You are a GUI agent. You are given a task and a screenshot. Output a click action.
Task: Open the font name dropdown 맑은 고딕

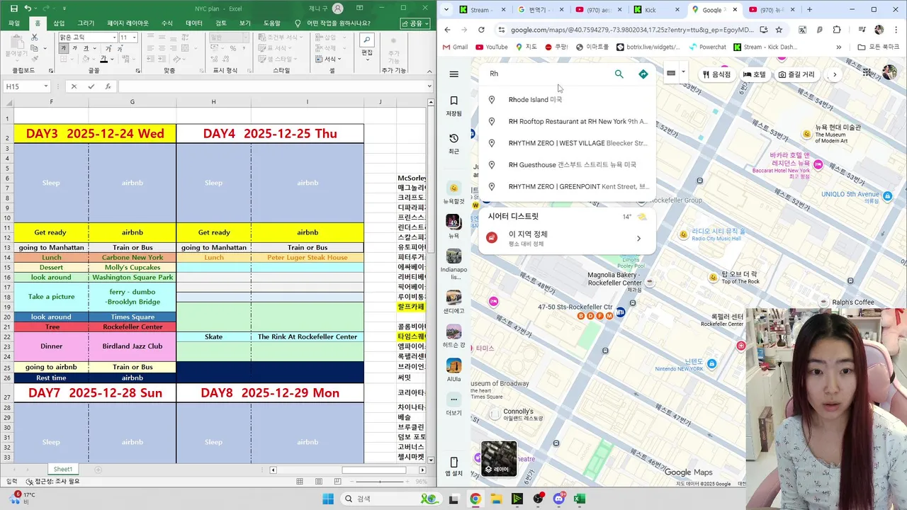pos(114,38)
